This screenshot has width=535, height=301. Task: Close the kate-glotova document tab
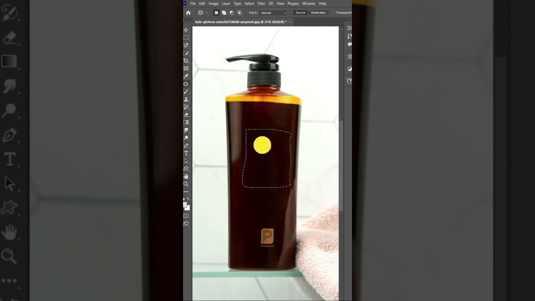[290, 22]
